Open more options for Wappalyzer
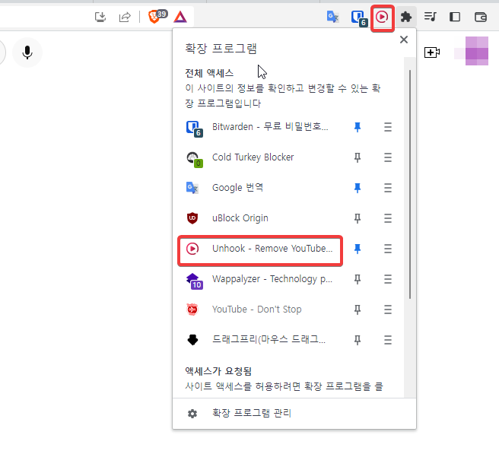The width and height of the screenshot is (499, 454). [388, 279]
